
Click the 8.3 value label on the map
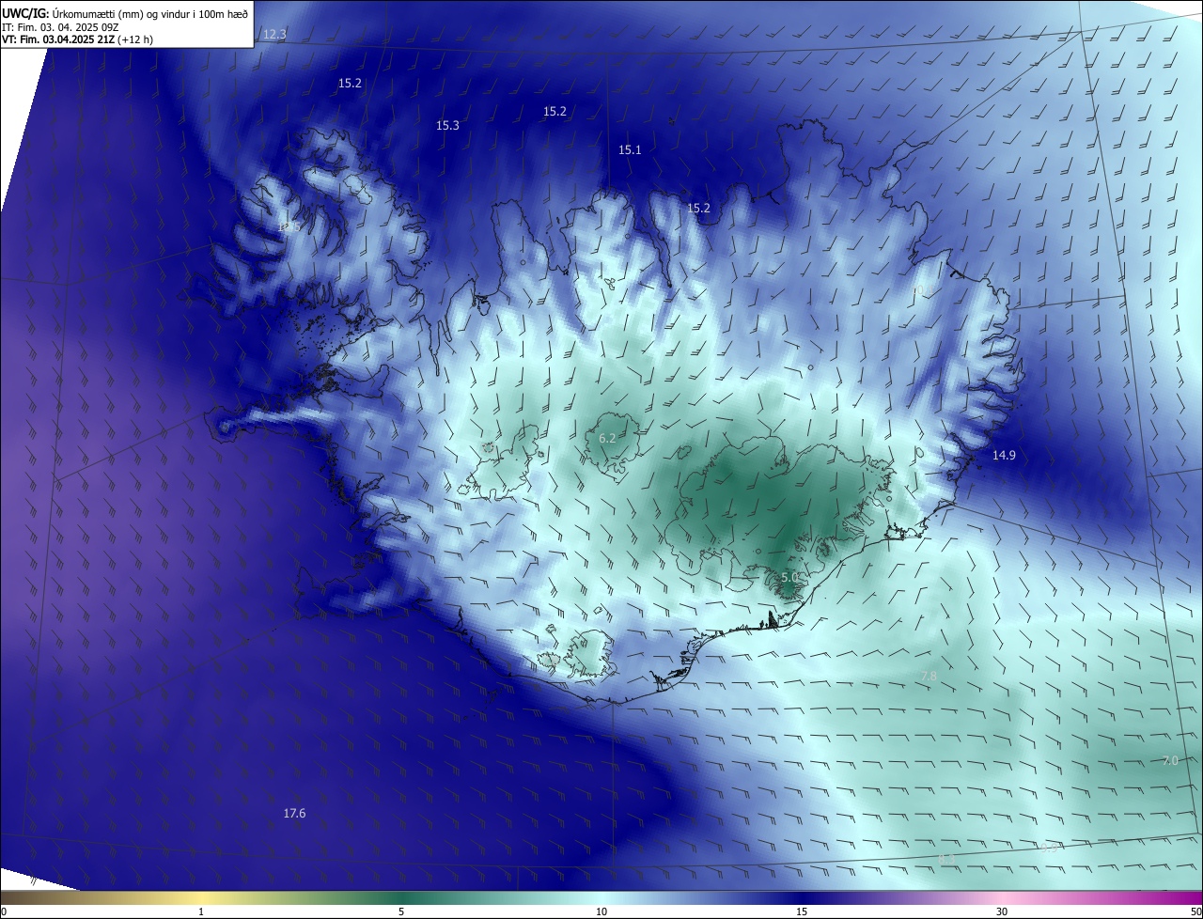pos(946,858)
